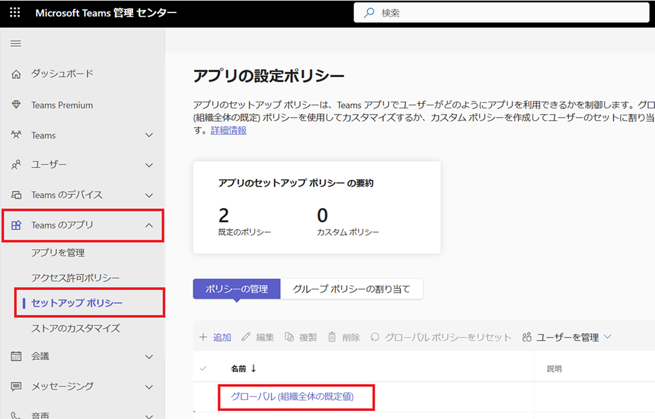Open Teams Premium page
This screenshot has width=655, height=419.
62,105
